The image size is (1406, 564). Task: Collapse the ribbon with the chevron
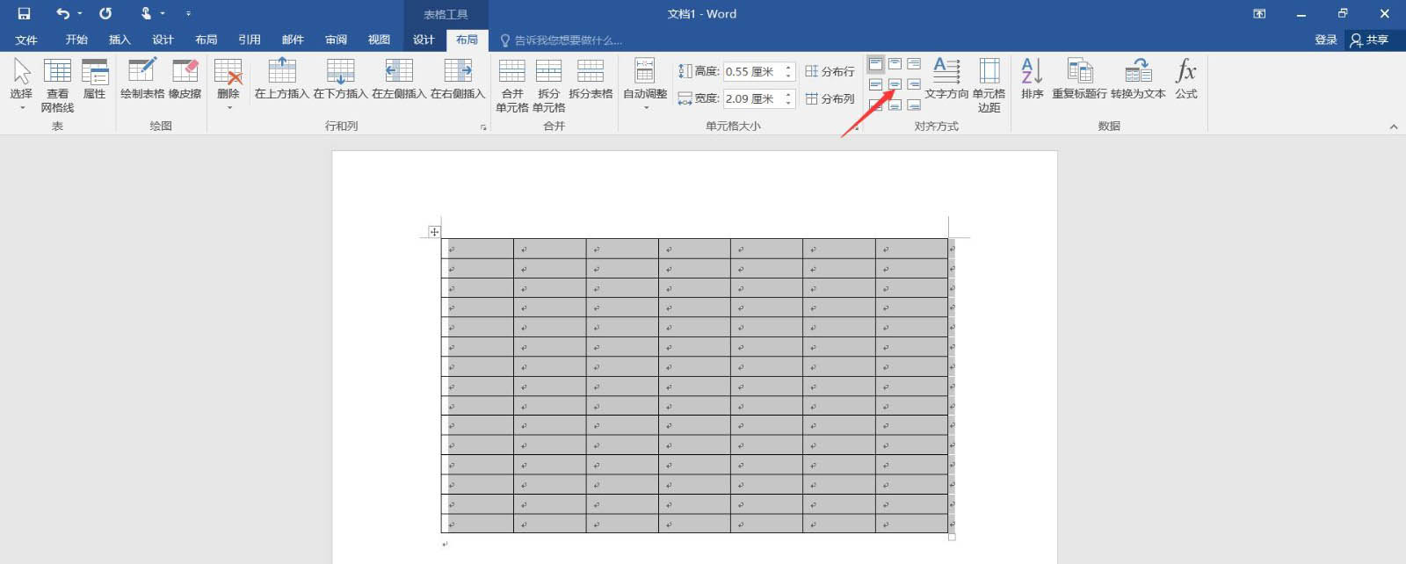coord(1393,127)
